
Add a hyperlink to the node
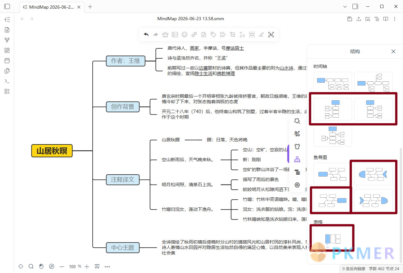tap(194, 35)
